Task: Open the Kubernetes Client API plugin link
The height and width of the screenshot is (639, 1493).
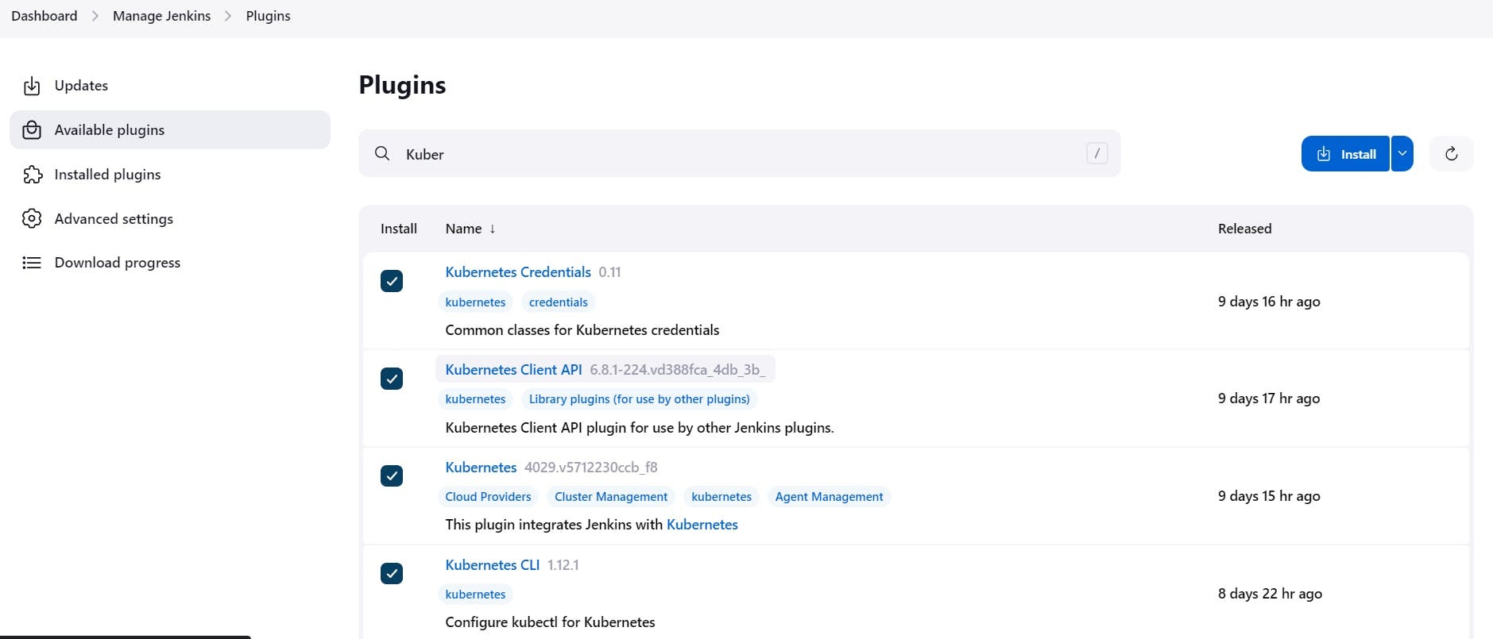Action: tap(513, 370)
